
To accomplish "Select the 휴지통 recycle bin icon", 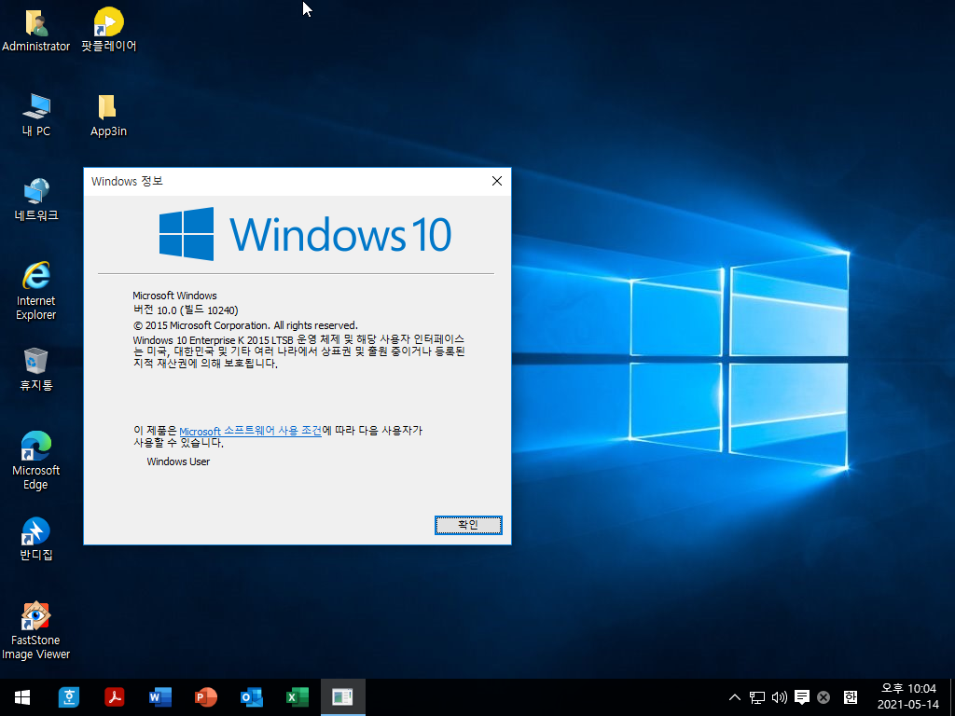I will point(36,369).
